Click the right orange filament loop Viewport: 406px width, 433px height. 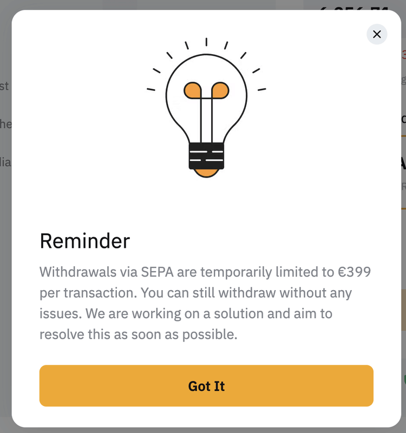[220, 90]
